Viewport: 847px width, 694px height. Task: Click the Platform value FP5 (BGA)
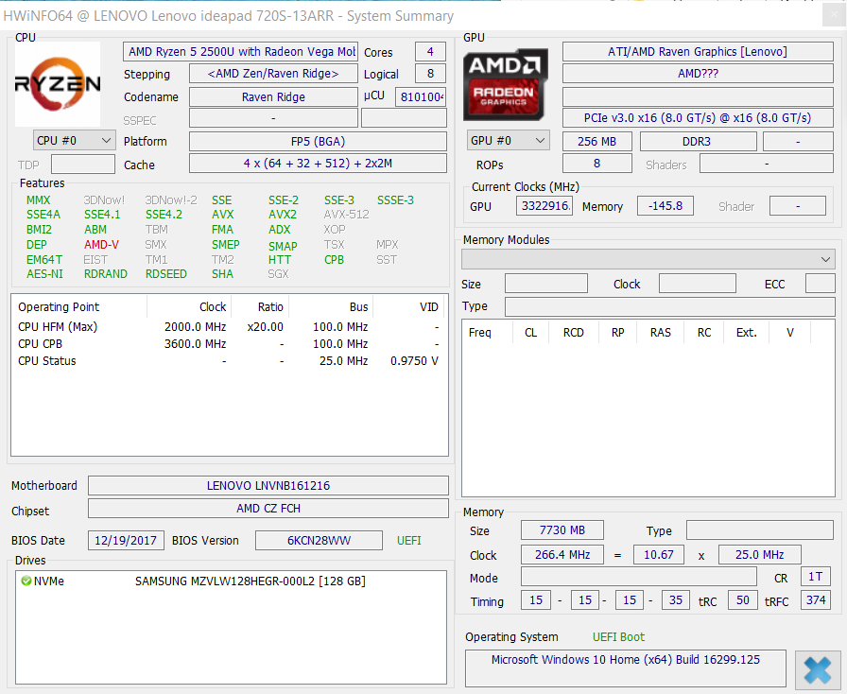tap(318, 141)
